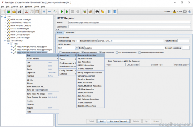Screen dimensions: 193x127
Task: Collapse the Test plan root node
Action: (x=2, y=17)
